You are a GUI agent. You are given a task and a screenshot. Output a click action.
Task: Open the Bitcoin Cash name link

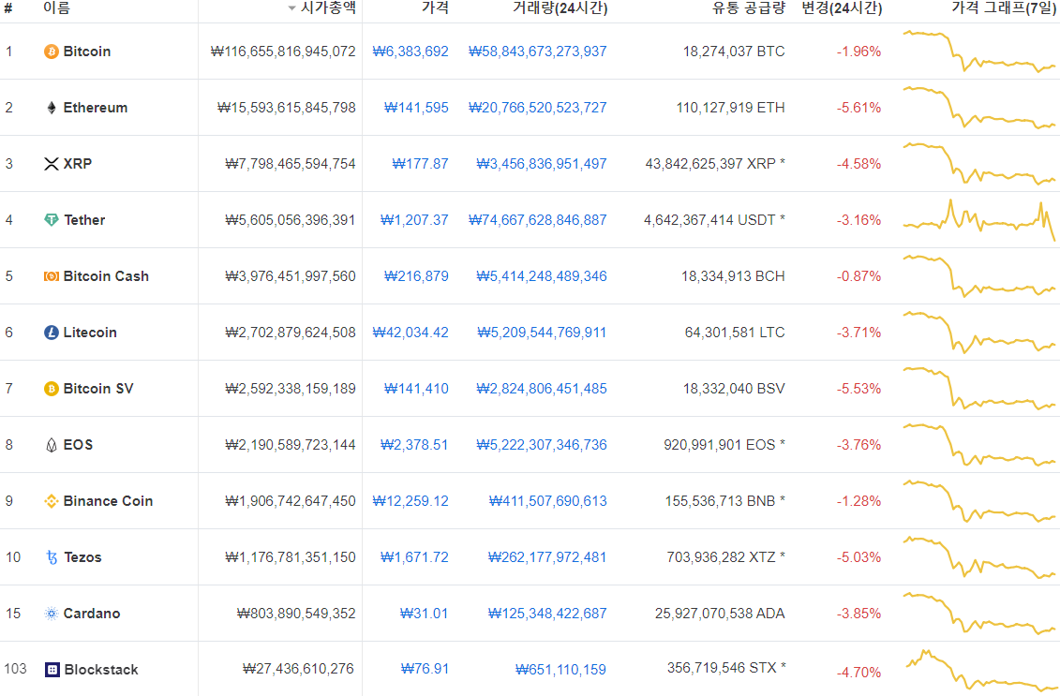106,275
